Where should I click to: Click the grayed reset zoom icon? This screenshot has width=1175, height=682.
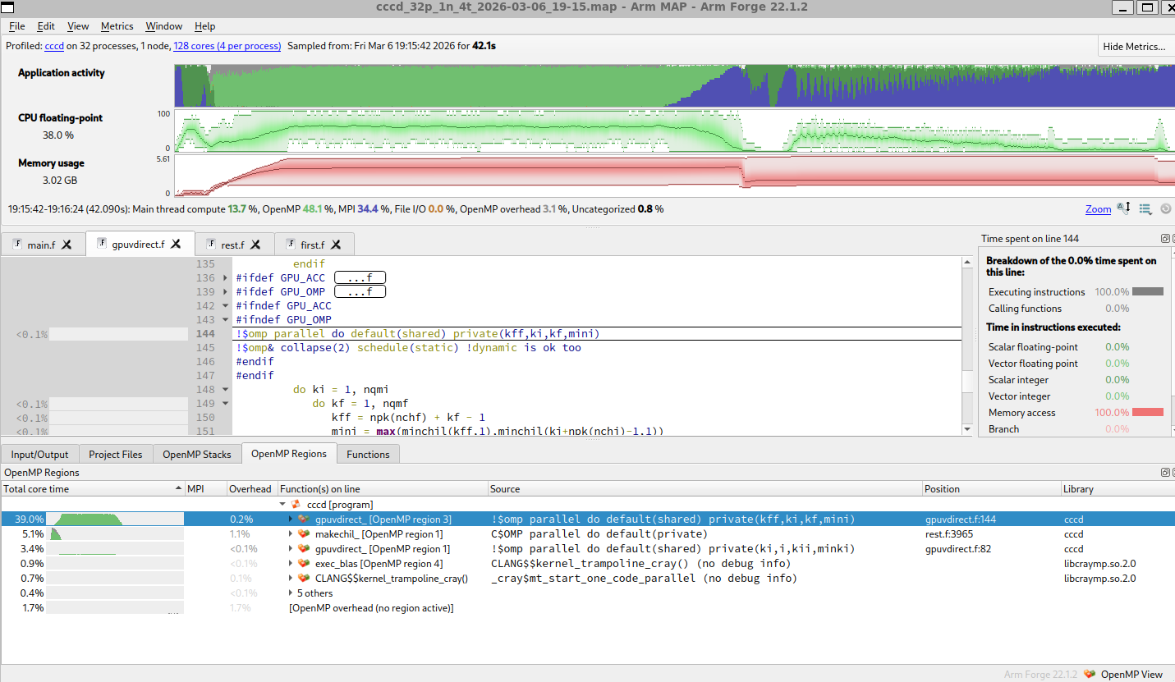click(x=1165, y=208)
